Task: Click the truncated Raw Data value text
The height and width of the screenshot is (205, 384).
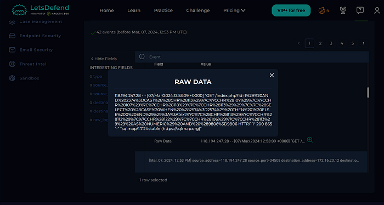Action: (253, 141)
